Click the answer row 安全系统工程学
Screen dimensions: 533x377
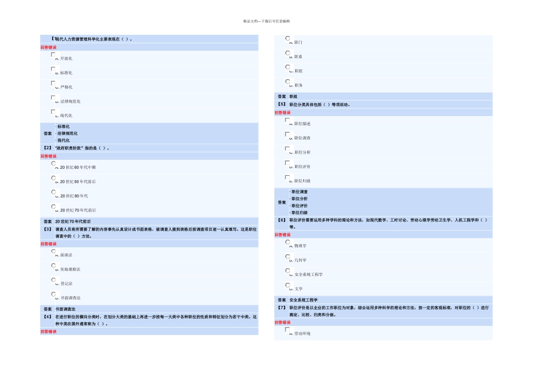[383, 300]
